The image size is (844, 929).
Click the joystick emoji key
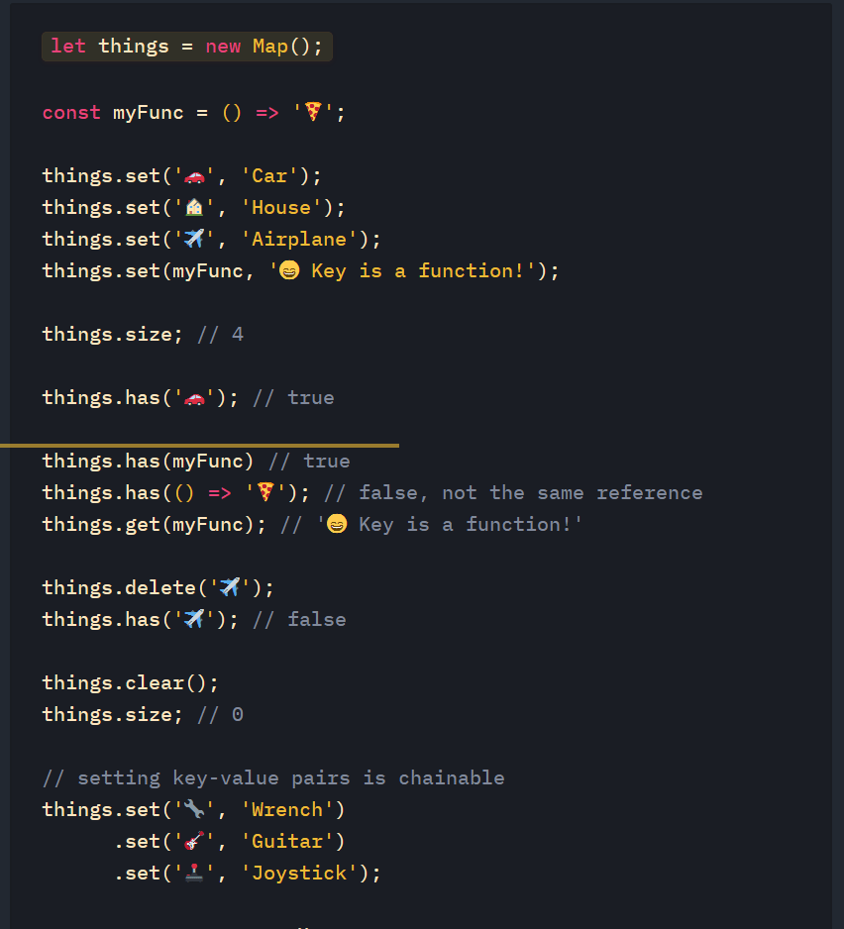194,874
